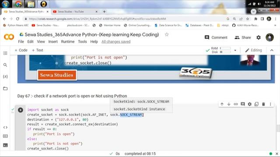Move cell down arrow icon
The image size is (280, 157).
229,104
